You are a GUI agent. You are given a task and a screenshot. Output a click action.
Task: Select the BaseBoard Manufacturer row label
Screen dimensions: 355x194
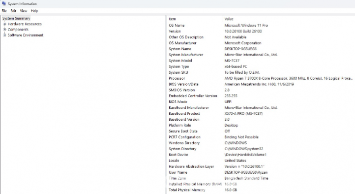(189, 108)
